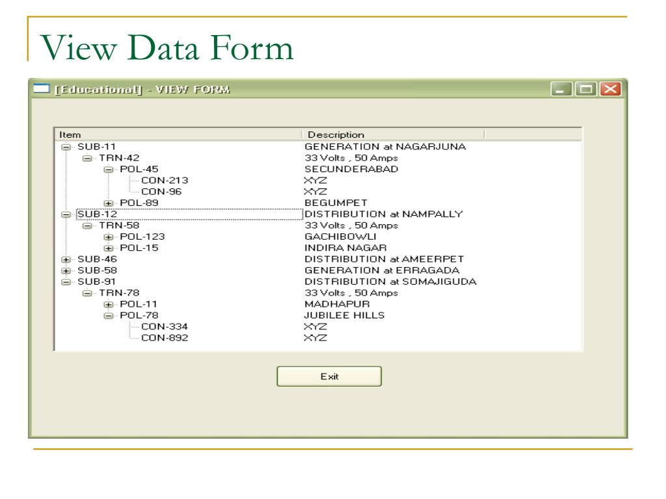Close the VIEW FORM window
Screen dimensions: 666x499
pyautogui.click(x=611, y=89)
